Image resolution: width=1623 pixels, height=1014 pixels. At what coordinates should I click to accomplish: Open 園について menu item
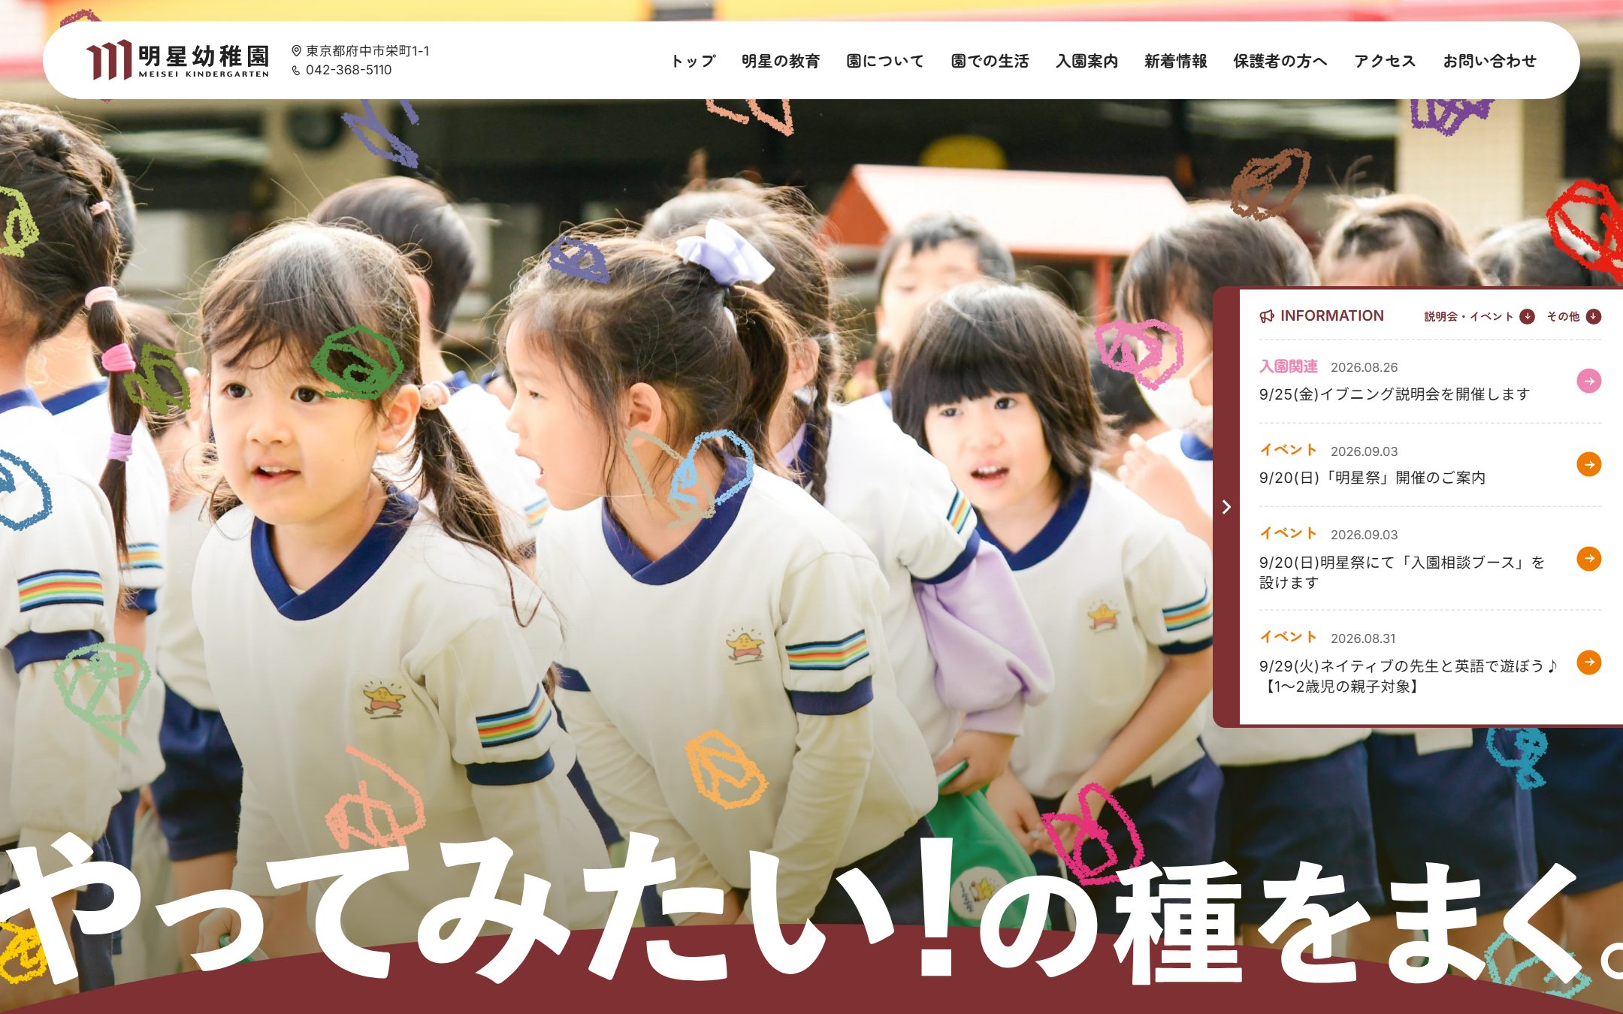pyautogui.click(x=885, y=61)
